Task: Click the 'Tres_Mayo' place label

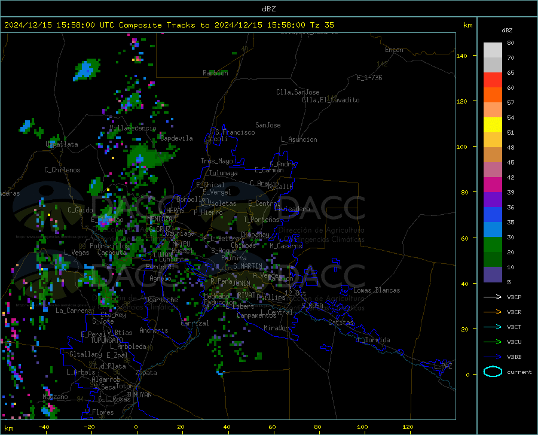Action: tap(217, 161)
